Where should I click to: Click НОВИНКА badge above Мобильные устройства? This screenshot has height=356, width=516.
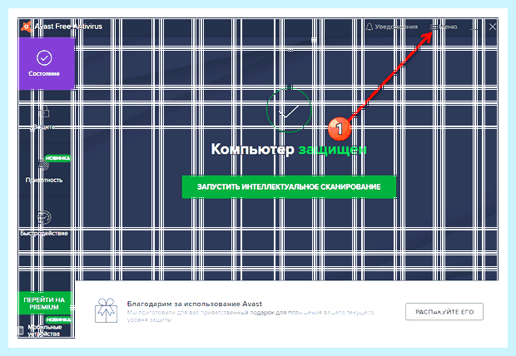click(58, 319)
